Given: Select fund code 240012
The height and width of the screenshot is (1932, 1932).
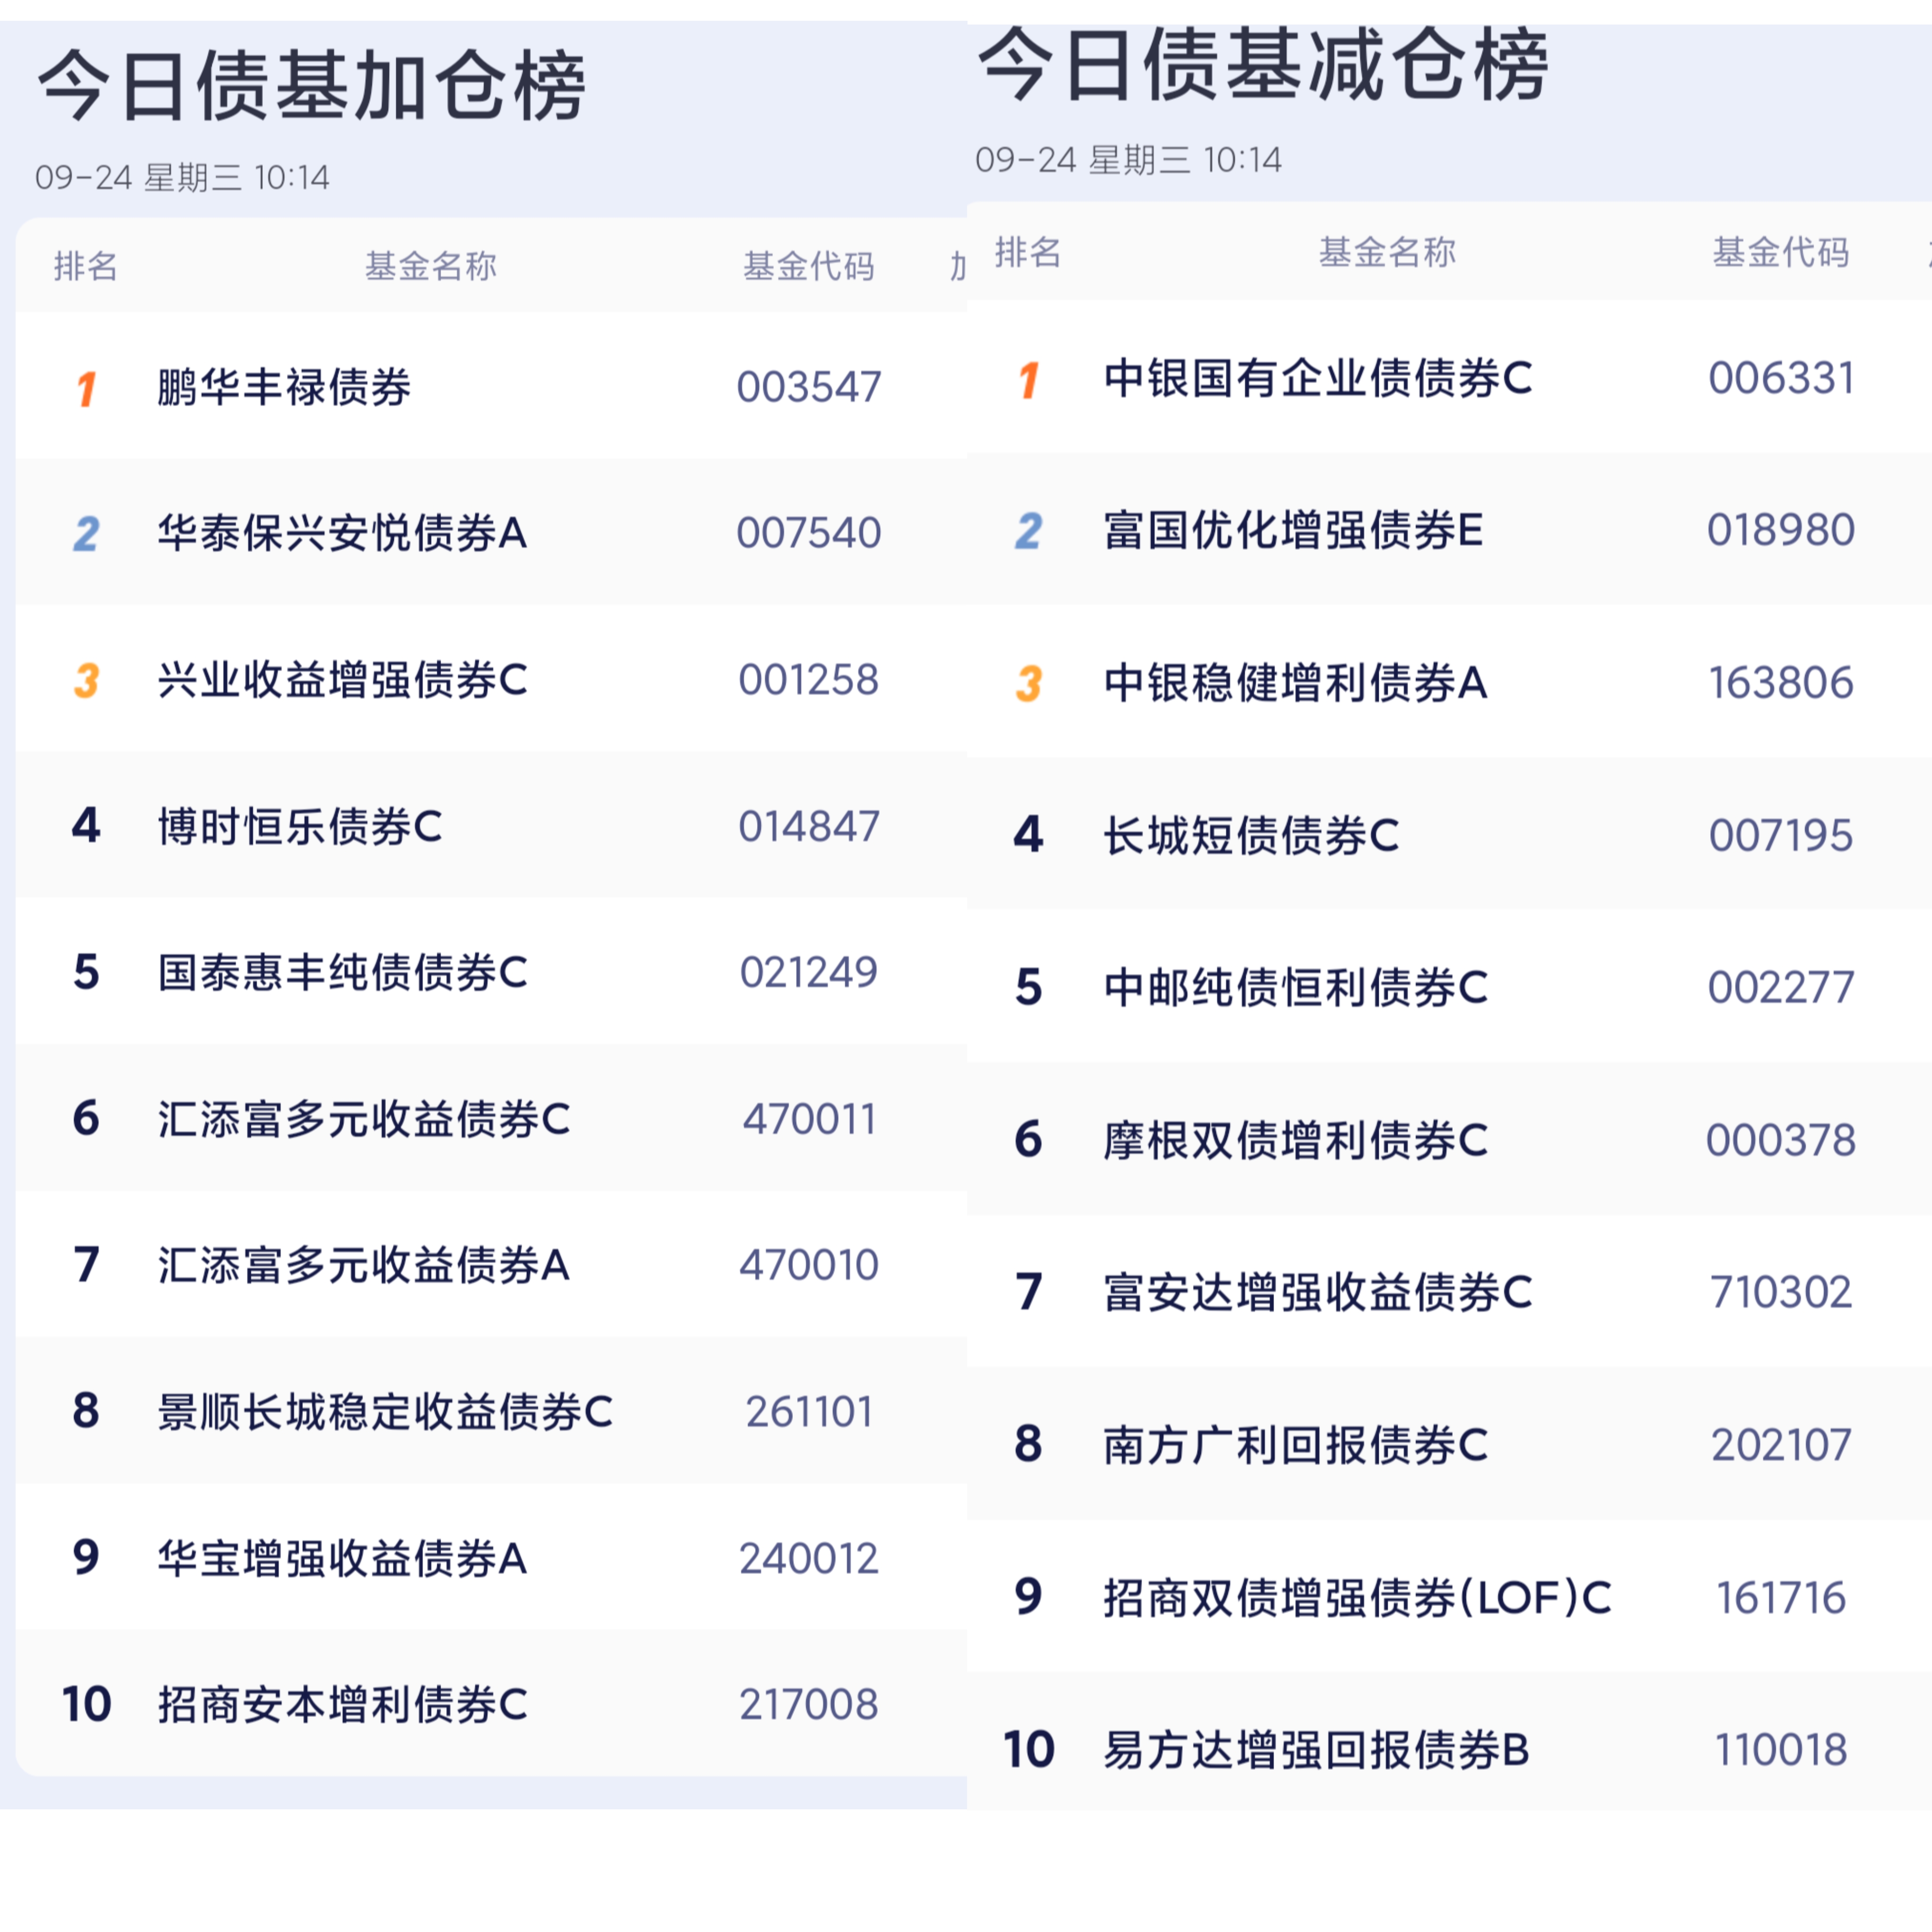Looking at the screenshot, I should coord(809,1558).
